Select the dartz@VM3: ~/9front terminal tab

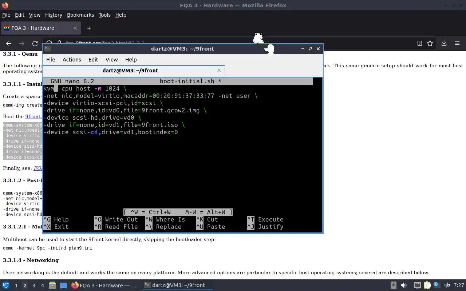pyautogui.click(x=134, y=70)
